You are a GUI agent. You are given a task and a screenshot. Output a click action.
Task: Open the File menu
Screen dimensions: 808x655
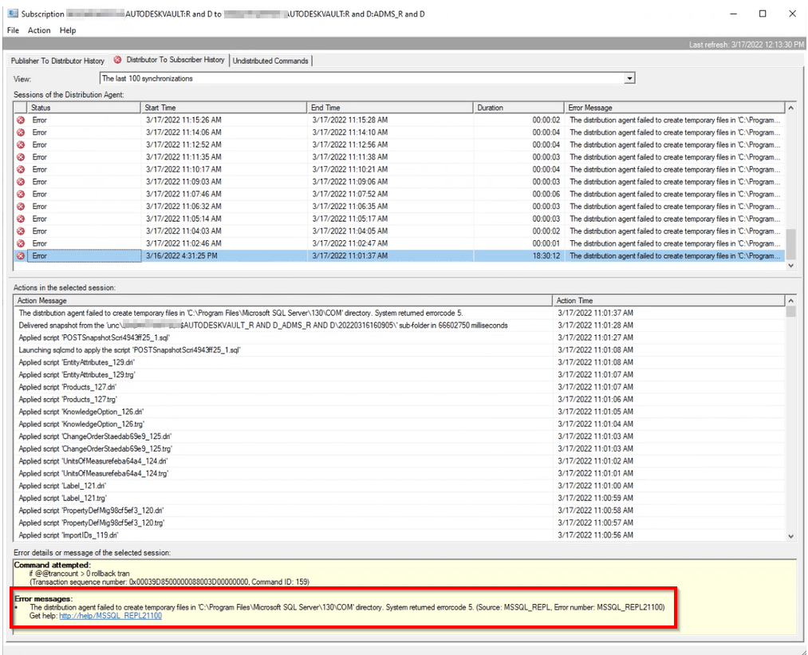[12, 30]
